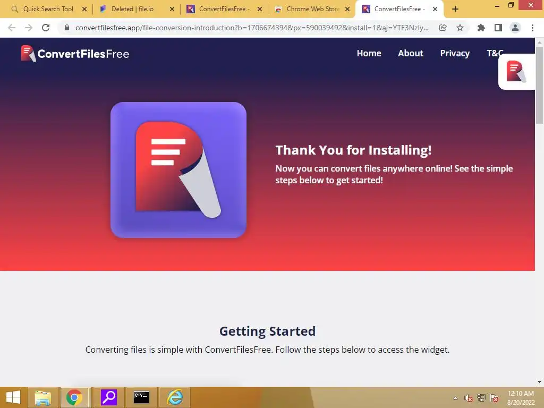Click Chrome icon in taskbar
544x408 pixels.
coord(74,397)
